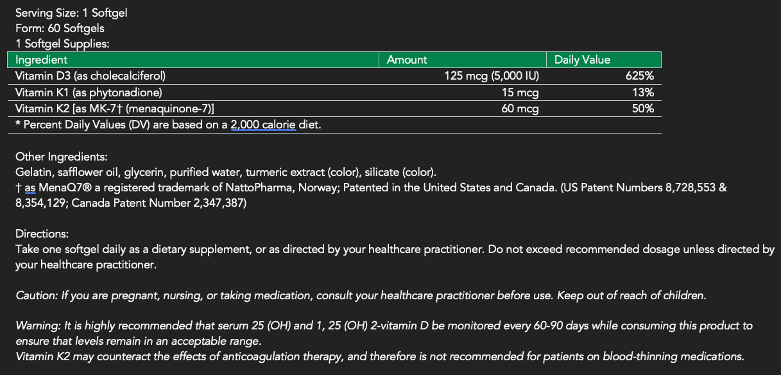Click the 625% daily value
The width and height of the screenshot is (781, 375).
[640, 76]
